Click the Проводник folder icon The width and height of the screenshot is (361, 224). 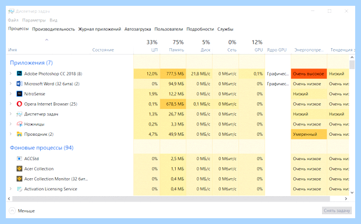click(x=19, y=134)
